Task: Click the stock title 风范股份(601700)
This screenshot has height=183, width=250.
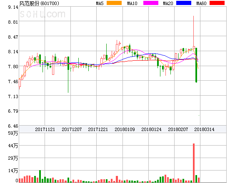Action: (x=39, y=3)
